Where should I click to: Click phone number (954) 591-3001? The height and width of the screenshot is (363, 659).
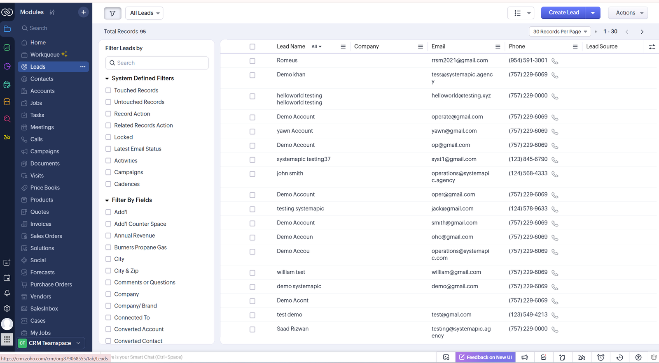tap(528, 60)
